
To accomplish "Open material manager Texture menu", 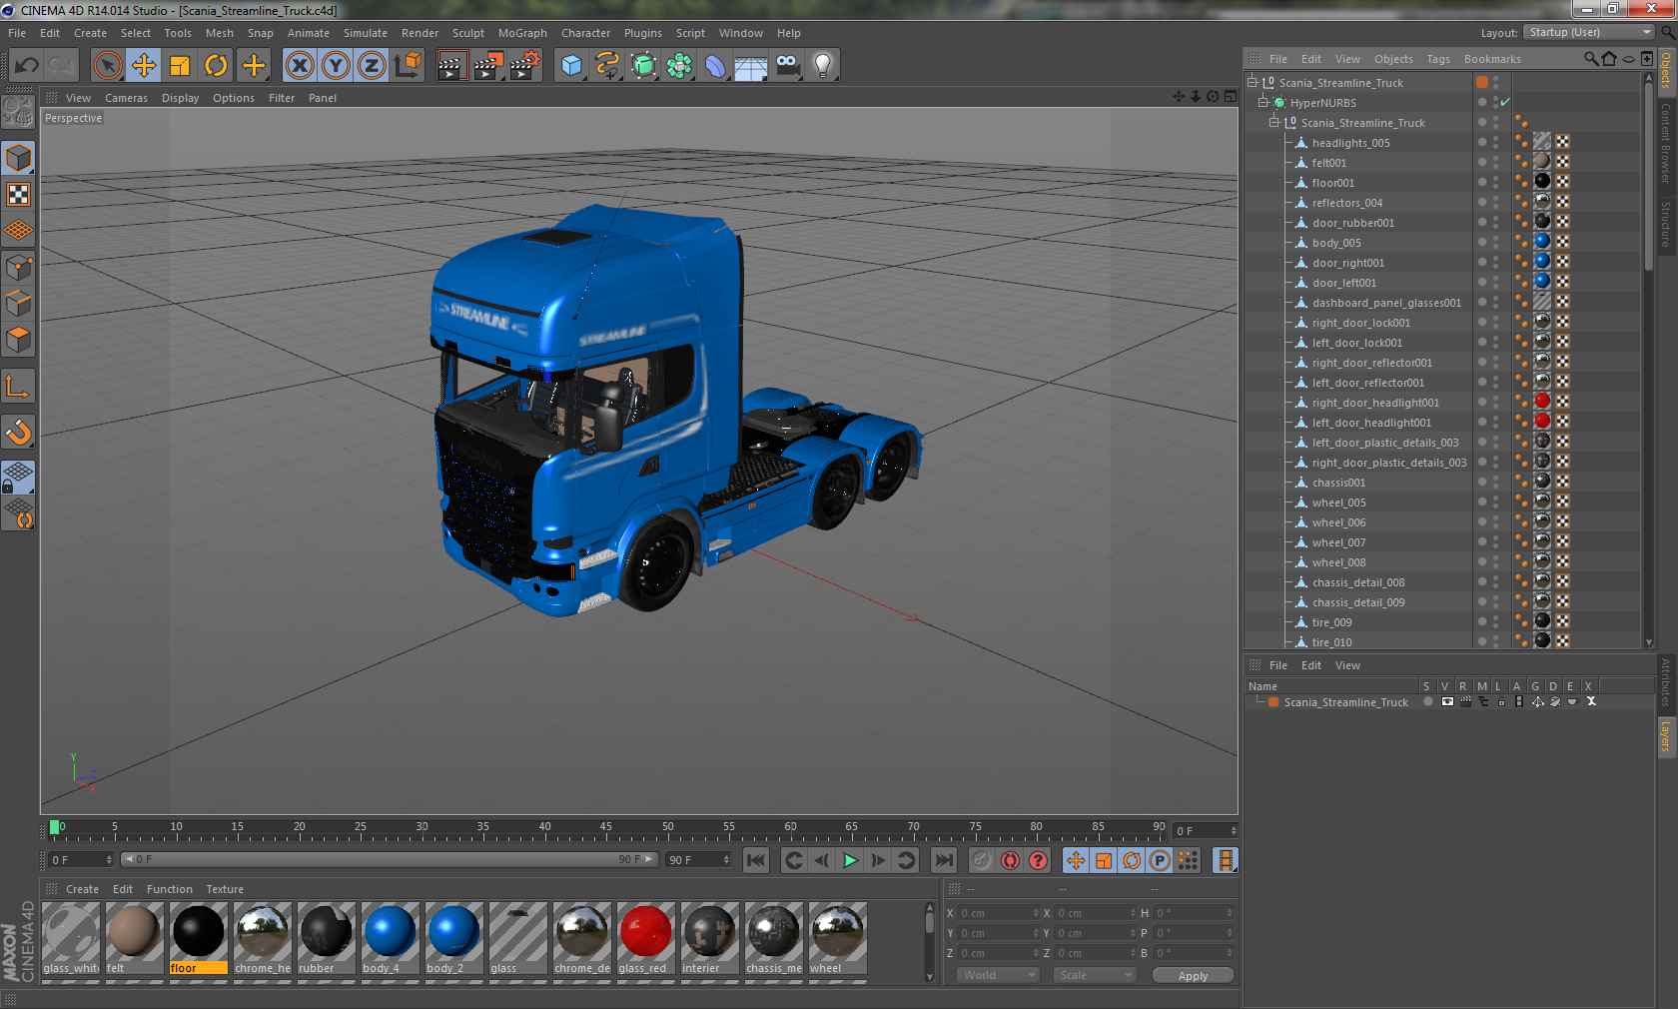I will [225, 889].
